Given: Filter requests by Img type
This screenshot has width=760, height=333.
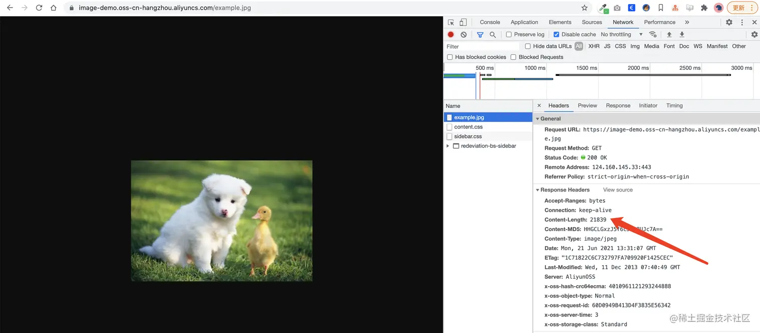Looking at the screenshot, I should point(635,46).
